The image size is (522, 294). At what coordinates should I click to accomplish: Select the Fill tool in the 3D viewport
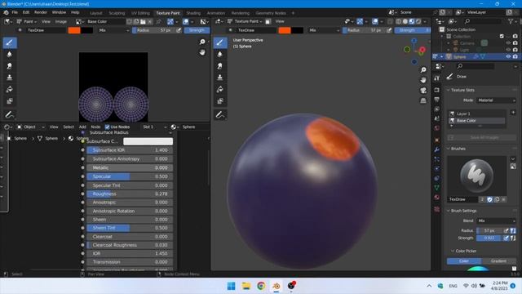tap(219, 89)
